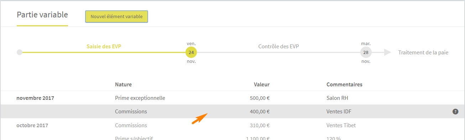Click the Valeur column header
The image size is (465, 140).
pos(262,85)
